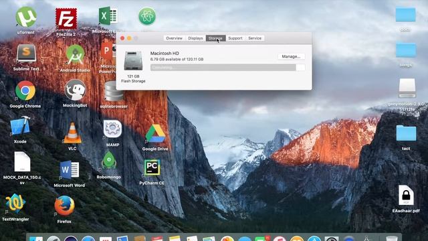The width and height of the screenshot is (428, 241).
Task: Switch to the Support tab
Action: (235, 38)
